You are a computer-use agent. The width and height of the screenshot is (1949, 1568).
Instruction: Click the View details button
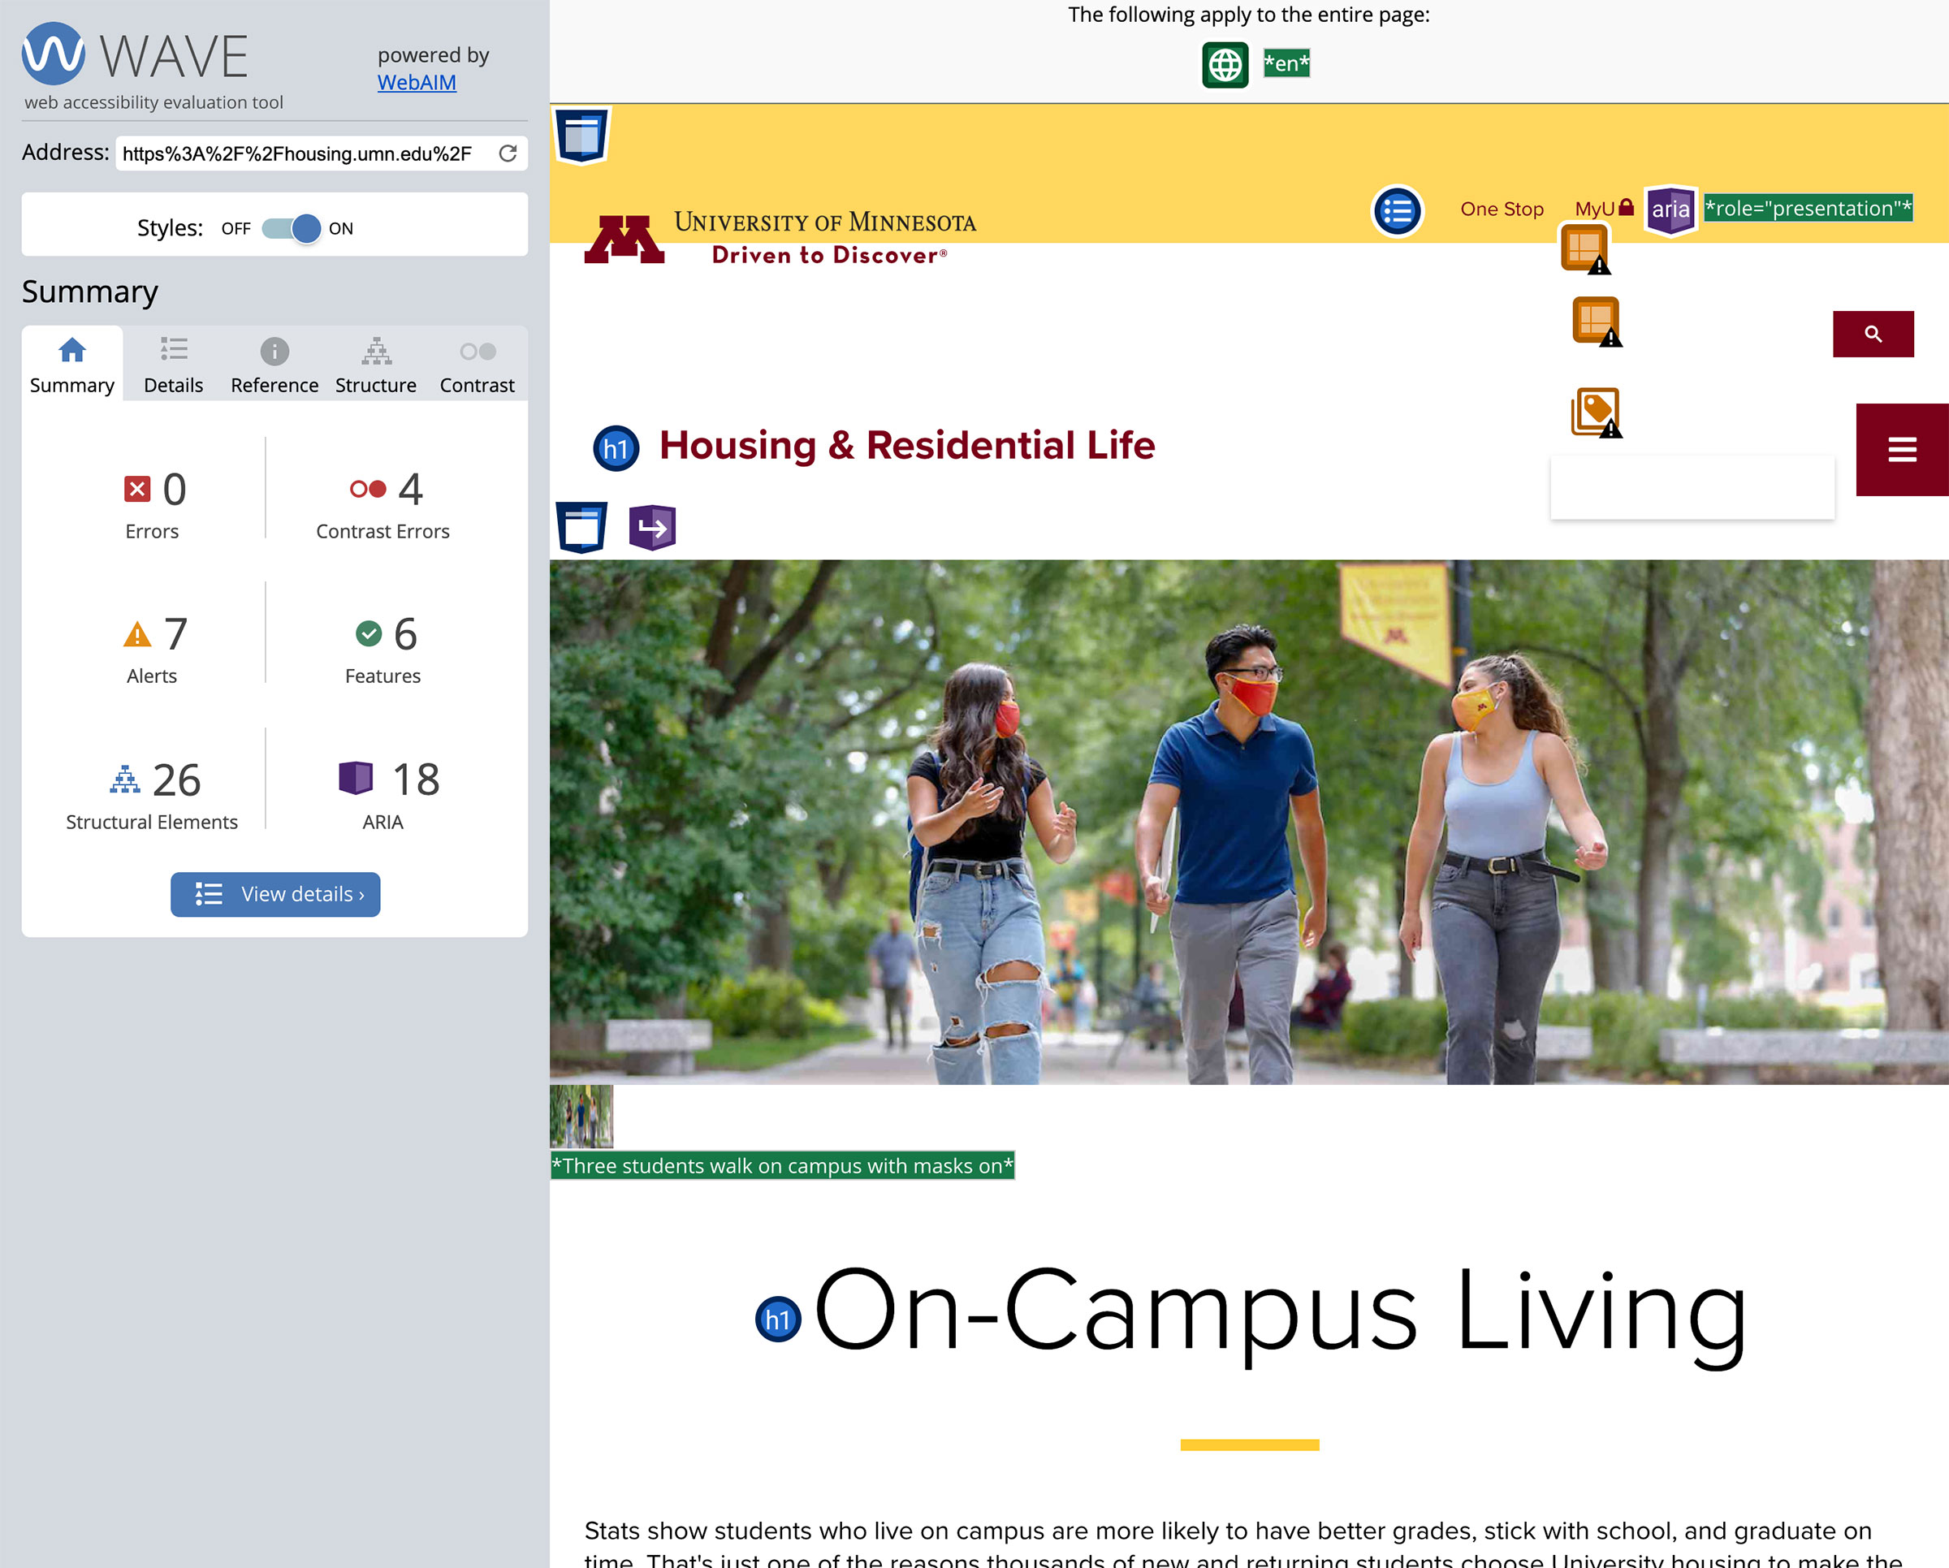(x=274, y=894)
